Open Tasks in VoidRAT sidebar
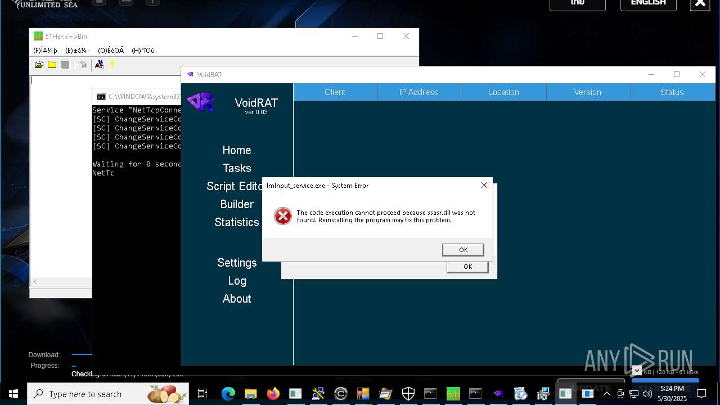 [x=237, y=168]
